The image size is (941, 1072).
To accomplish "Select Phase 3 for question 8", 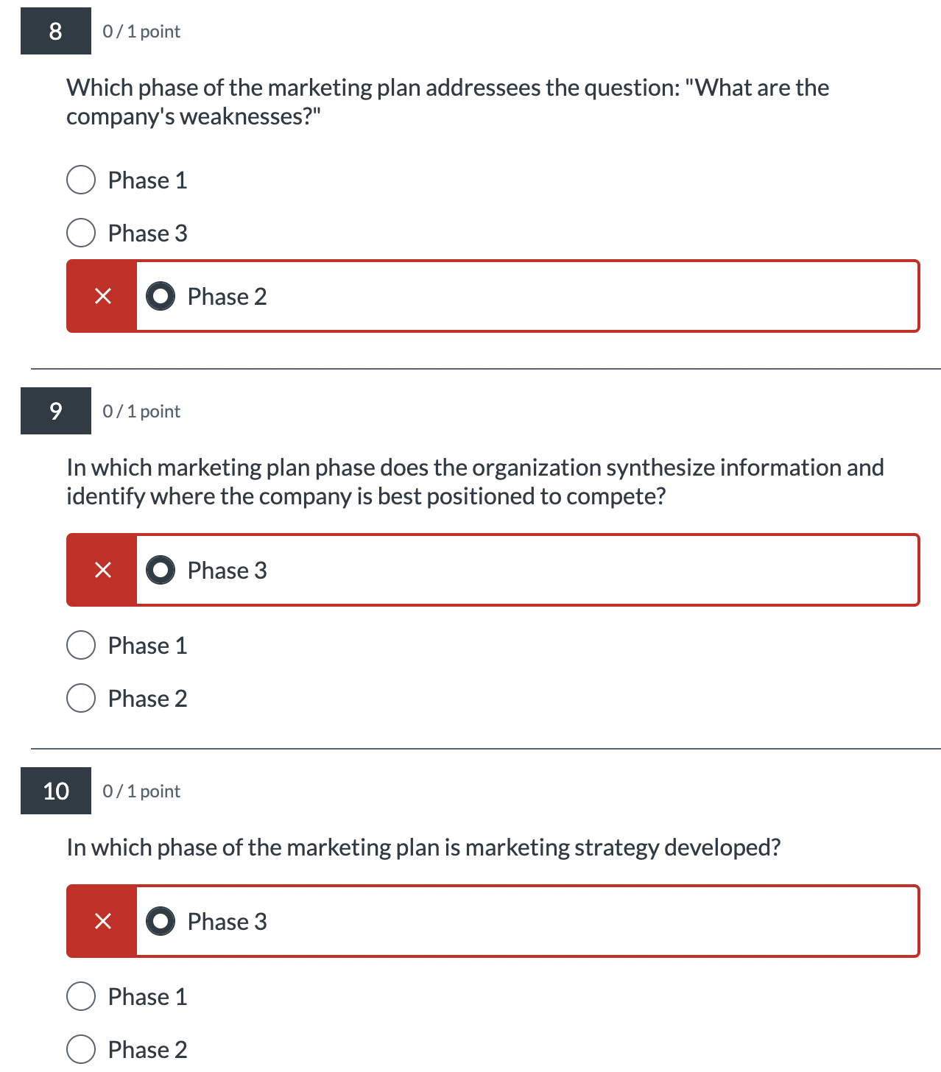I will [80, 233].
